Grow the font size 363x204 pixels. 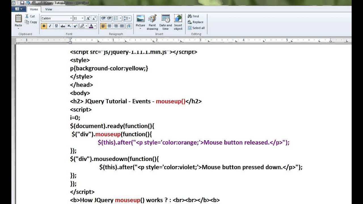pyautogui.click(x=88, y=18)
